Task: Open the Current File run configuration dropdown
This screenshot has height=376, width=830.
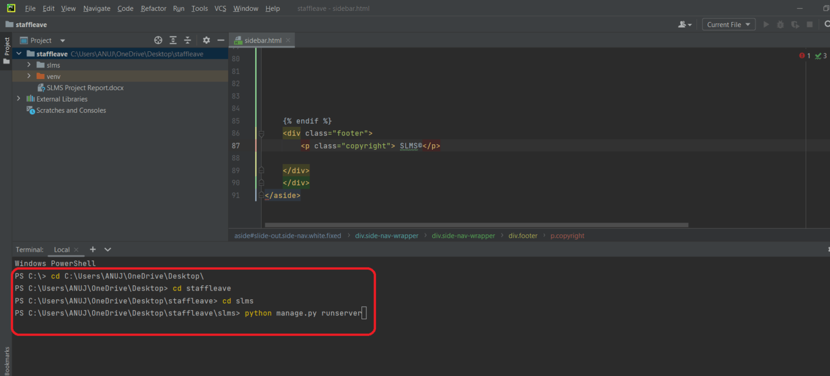Action: point(728,24)
